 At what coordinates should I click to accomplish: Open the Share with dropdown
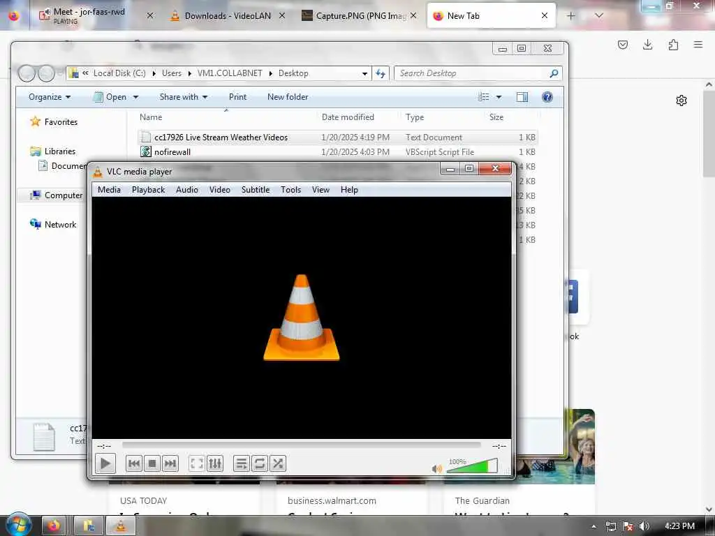[x=184, y=97]
